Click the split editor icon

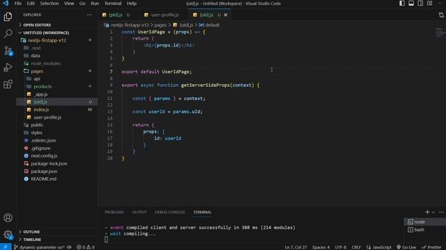pos(441,15)
